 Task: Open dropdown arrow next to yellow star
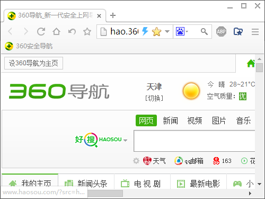coord(167,32)
